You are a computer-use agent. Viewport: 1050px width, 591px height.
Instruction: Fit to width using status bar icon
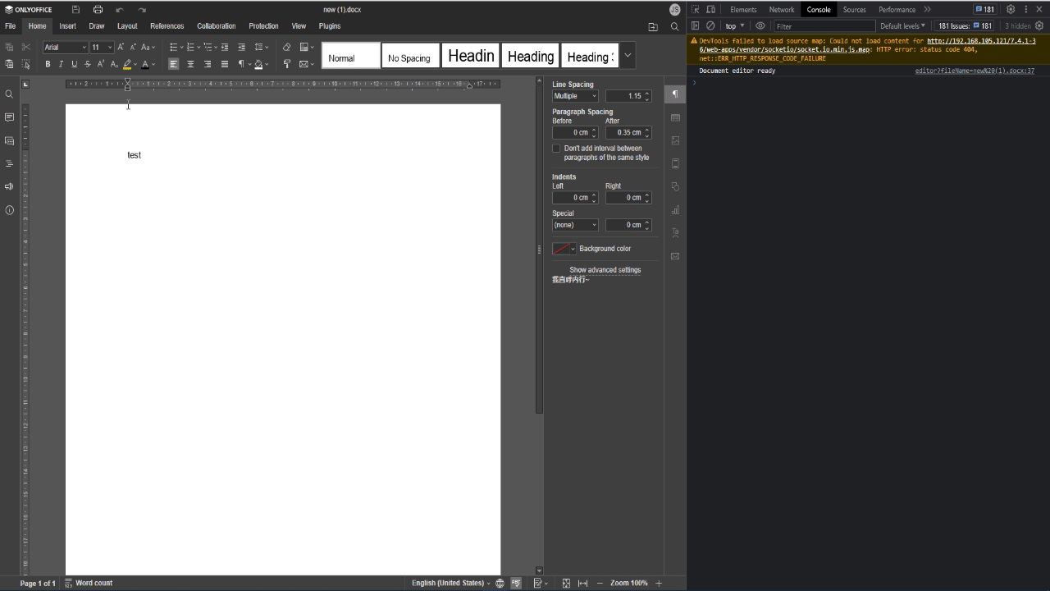(x=582, y=583)
